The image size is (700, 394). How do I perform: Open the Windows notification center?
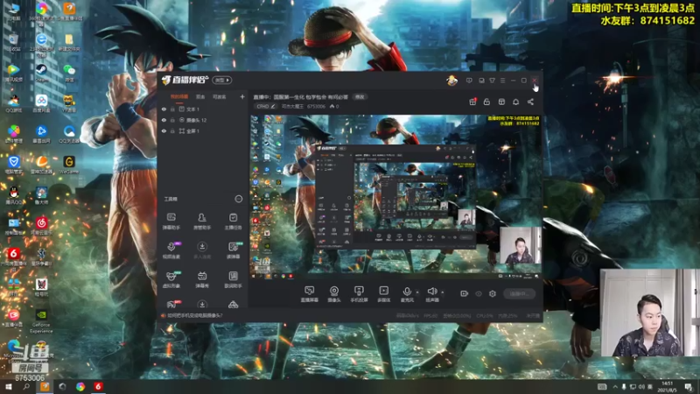689,386
